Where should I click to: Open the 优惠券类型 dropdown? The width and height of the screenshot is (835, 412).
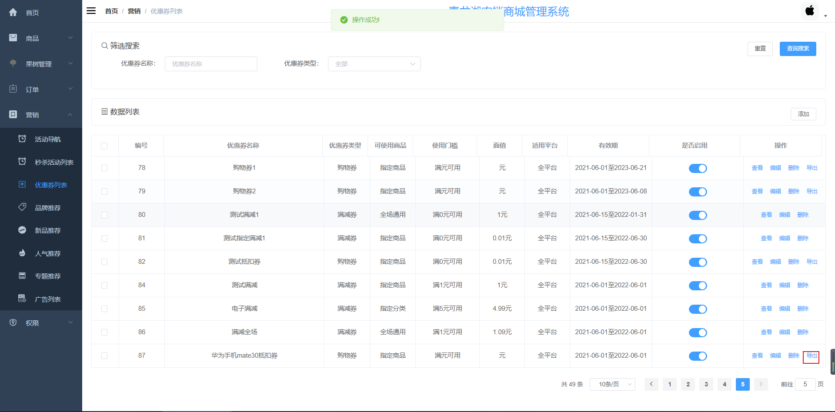click(x=374, y=64)
